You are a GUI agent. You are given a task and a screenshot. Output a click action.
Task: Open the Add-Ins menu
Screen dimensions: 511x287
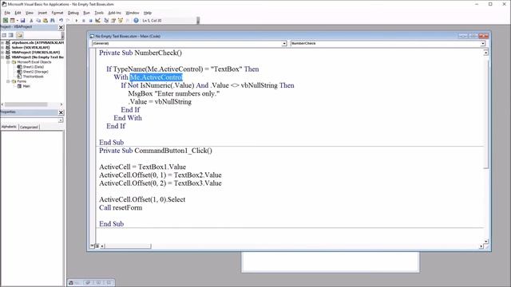[x=114, y=13]
